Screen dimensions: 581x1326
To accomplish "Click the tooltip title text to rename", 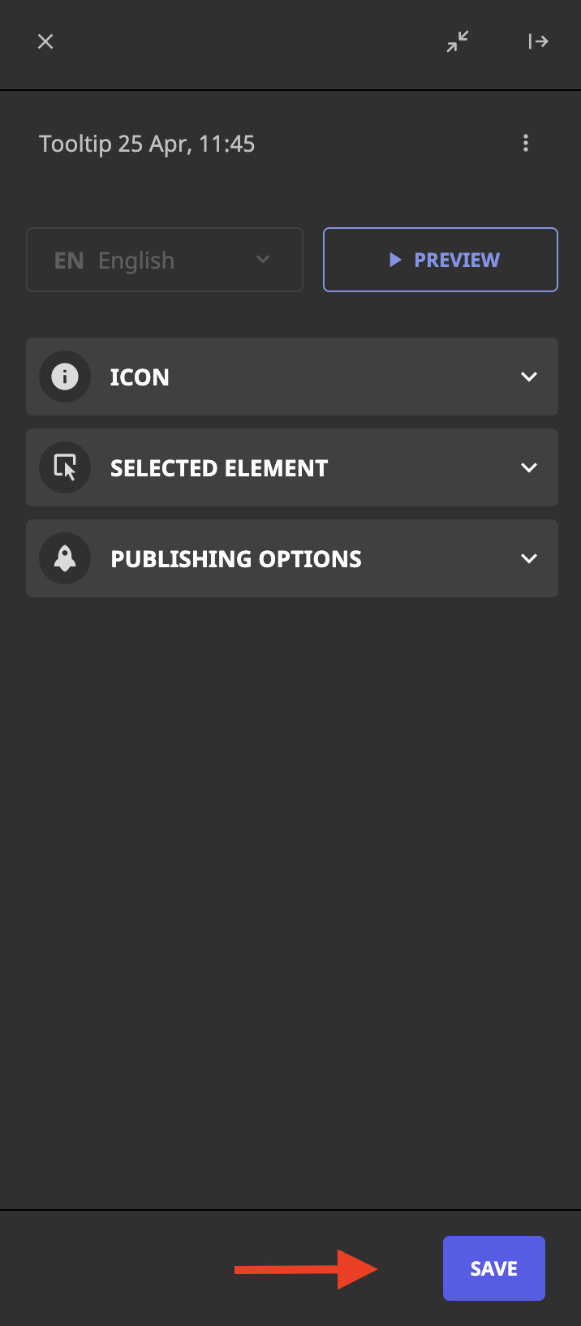I will pyautogui.click(x=147, y=144).
